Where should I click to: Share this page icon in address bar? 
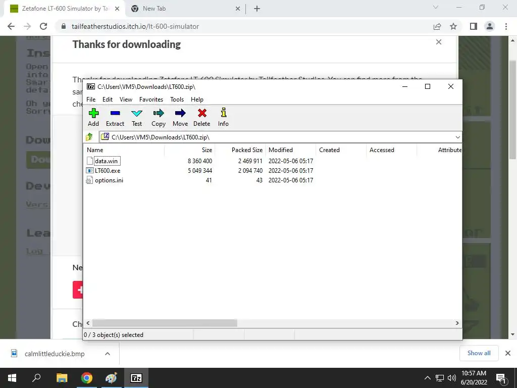point(437,26)
